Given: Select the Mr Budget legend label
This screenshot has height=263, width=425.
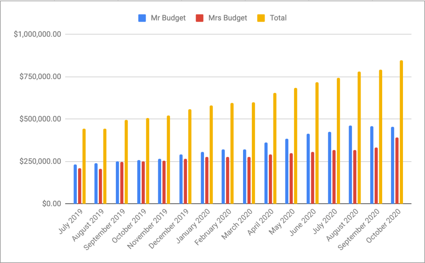Looking at the screenshot, I should pos(168,18).
